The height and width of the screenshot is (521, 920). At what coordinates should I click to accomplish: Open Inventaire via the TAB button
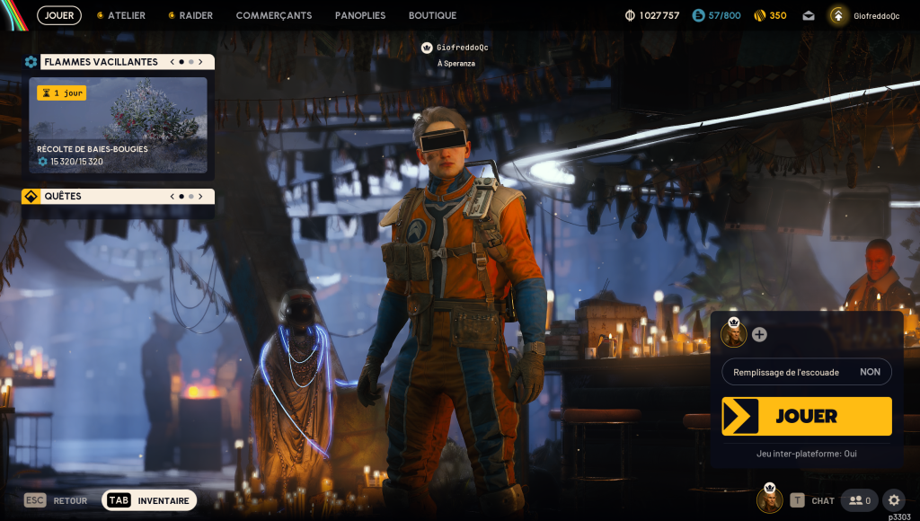(x=149, y=500)
